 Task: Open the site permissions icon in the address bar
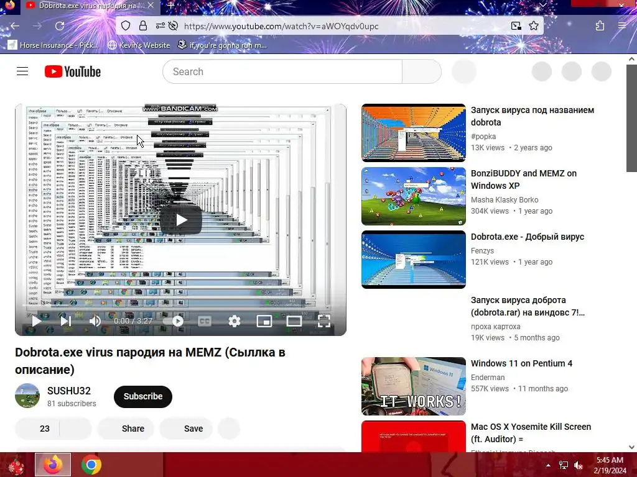160,26
